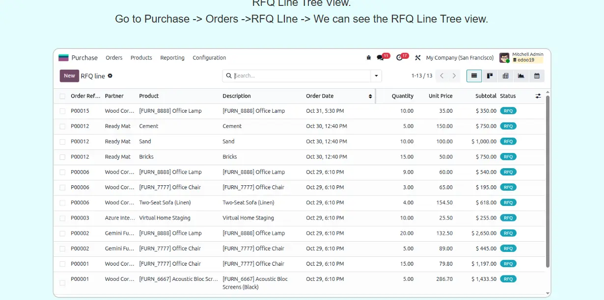Click the New button
Viewport: 604px width, 300px height.
(69, 76)
